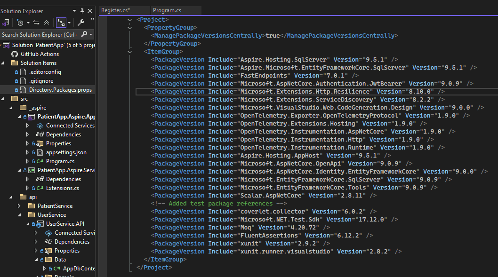The image size is (498, 277).
Task: Select Directory.Packages.props in the tree
Action: coord(60,90)
